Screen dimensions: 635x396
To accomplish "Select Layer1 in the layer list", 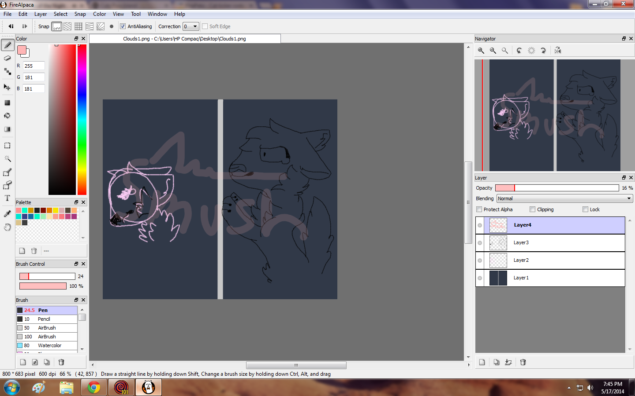I will [x=550, y=278].
